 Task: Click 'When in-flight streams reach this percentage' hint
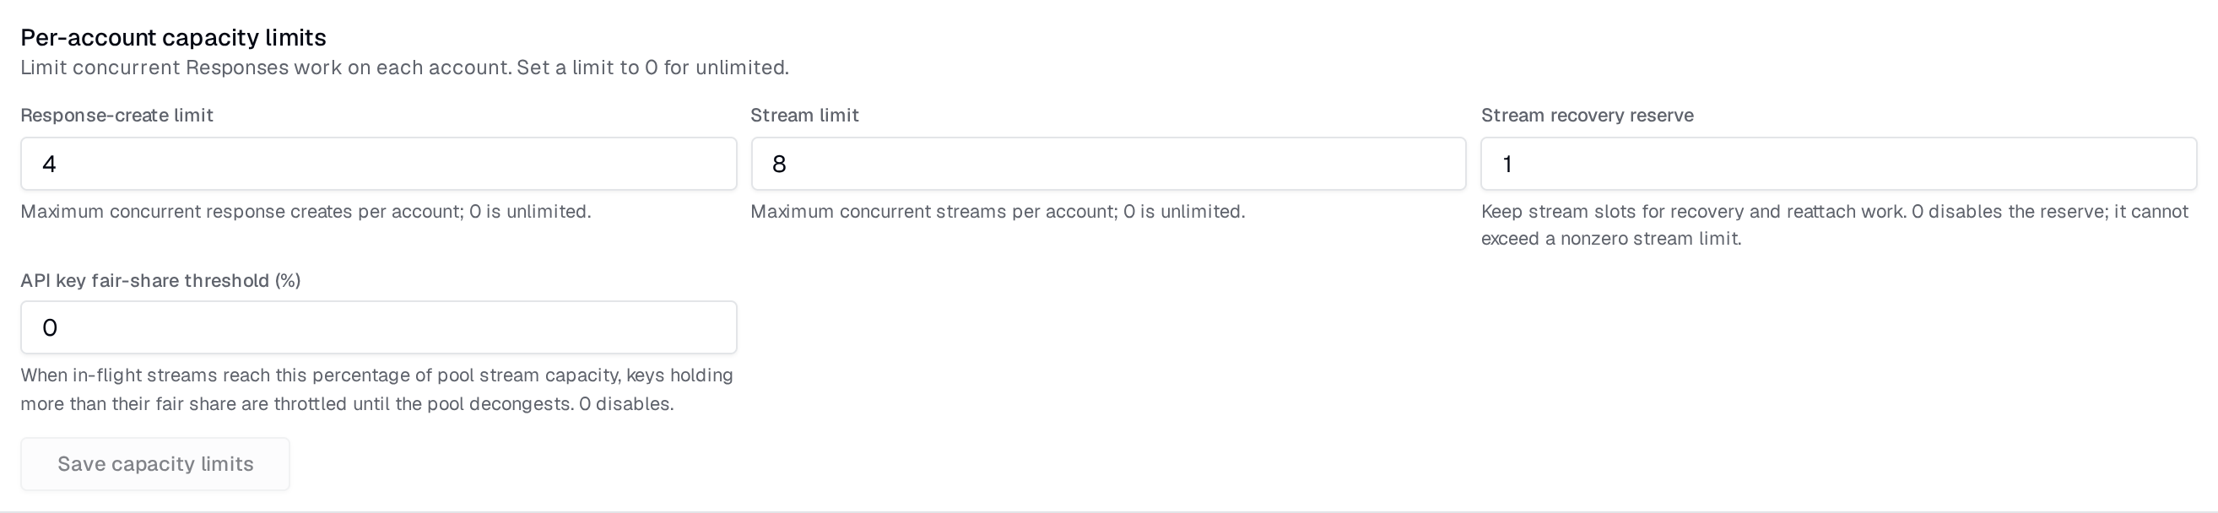377,375
